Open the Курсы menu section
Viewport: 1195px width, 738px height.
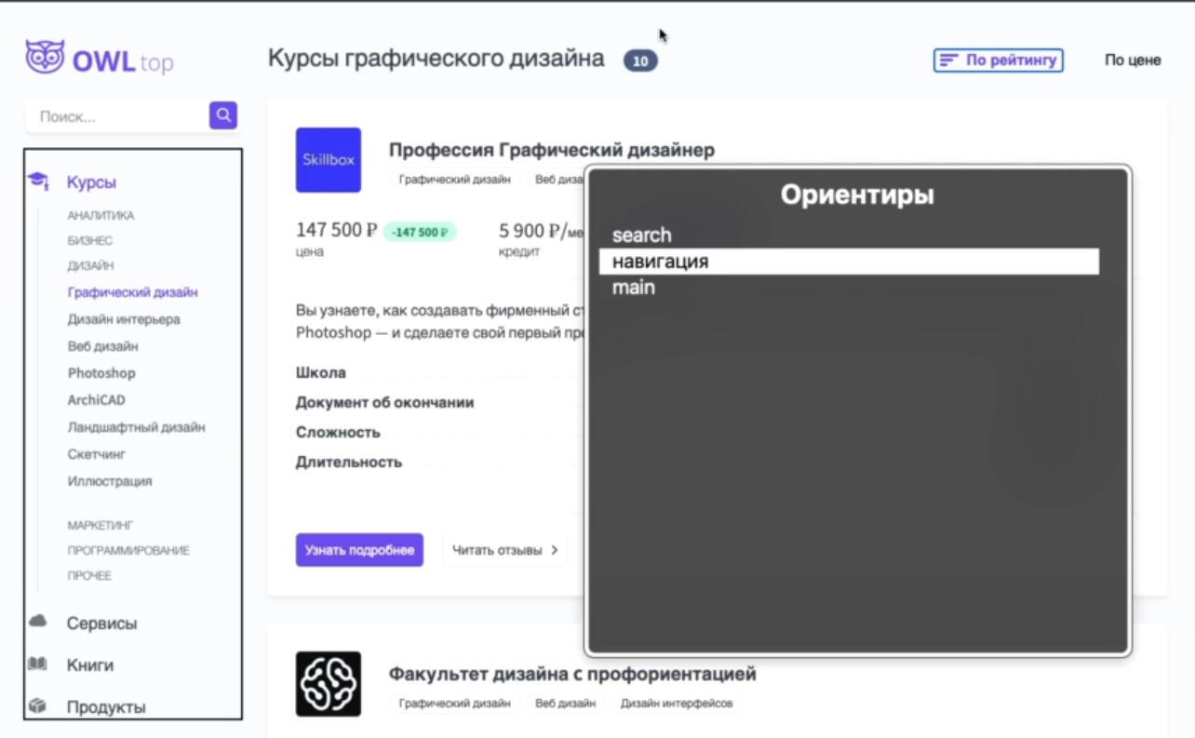point(91,182)
